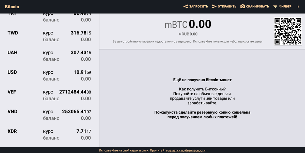Tap the XDR rate value 7.7117
The width and height of the screenshot is (305, 153).
pyautogui.click(x=84, y=131)
